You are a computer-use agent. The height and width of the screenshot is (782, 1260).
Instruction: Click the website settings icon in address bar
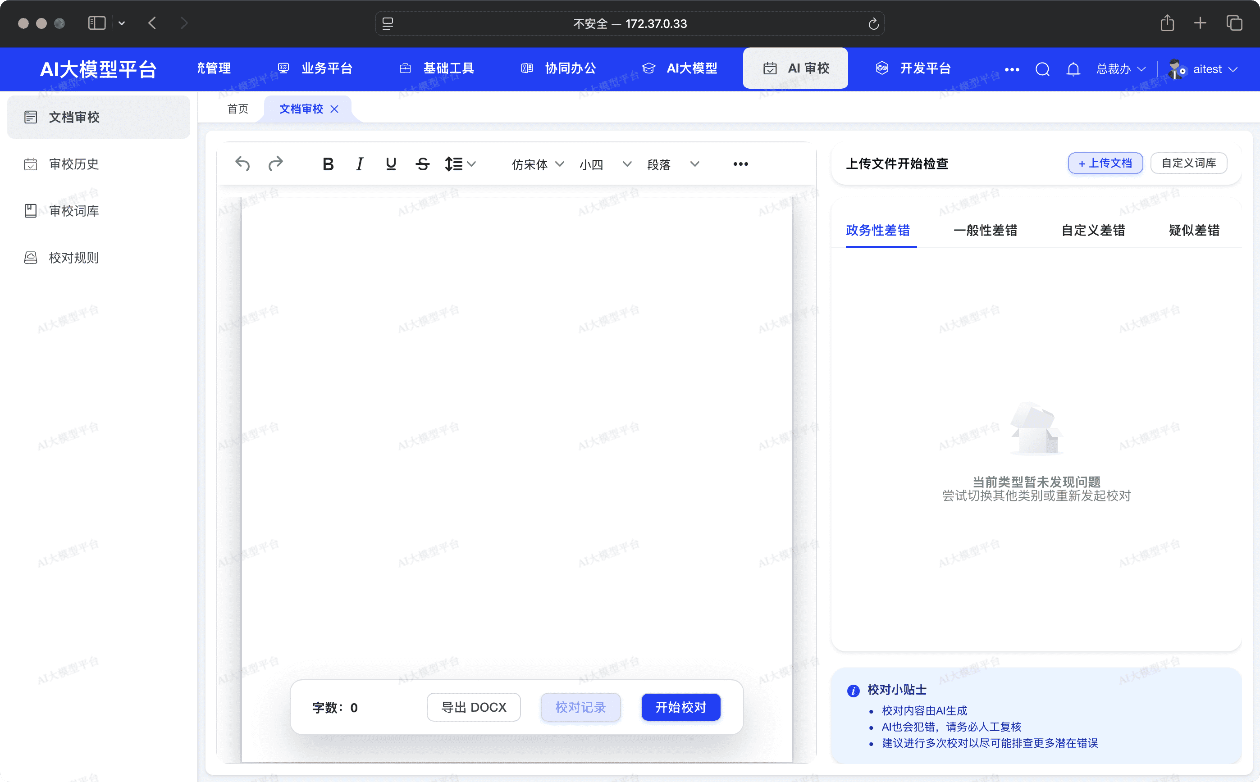pos(388,24)
